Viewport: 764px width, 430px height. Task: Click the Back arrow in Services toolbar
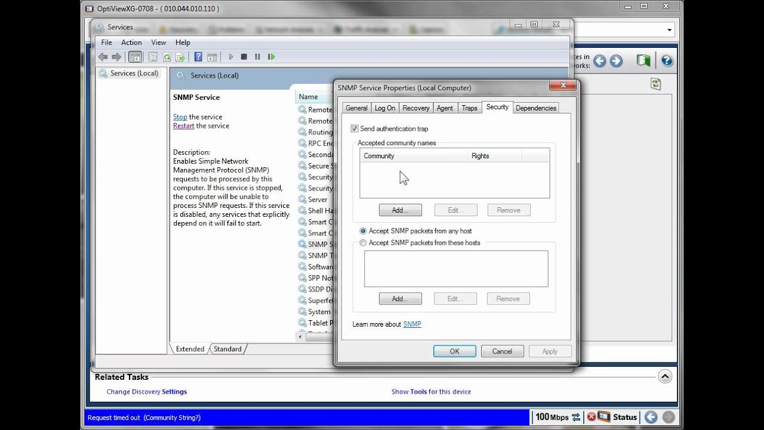pos(103,57)
